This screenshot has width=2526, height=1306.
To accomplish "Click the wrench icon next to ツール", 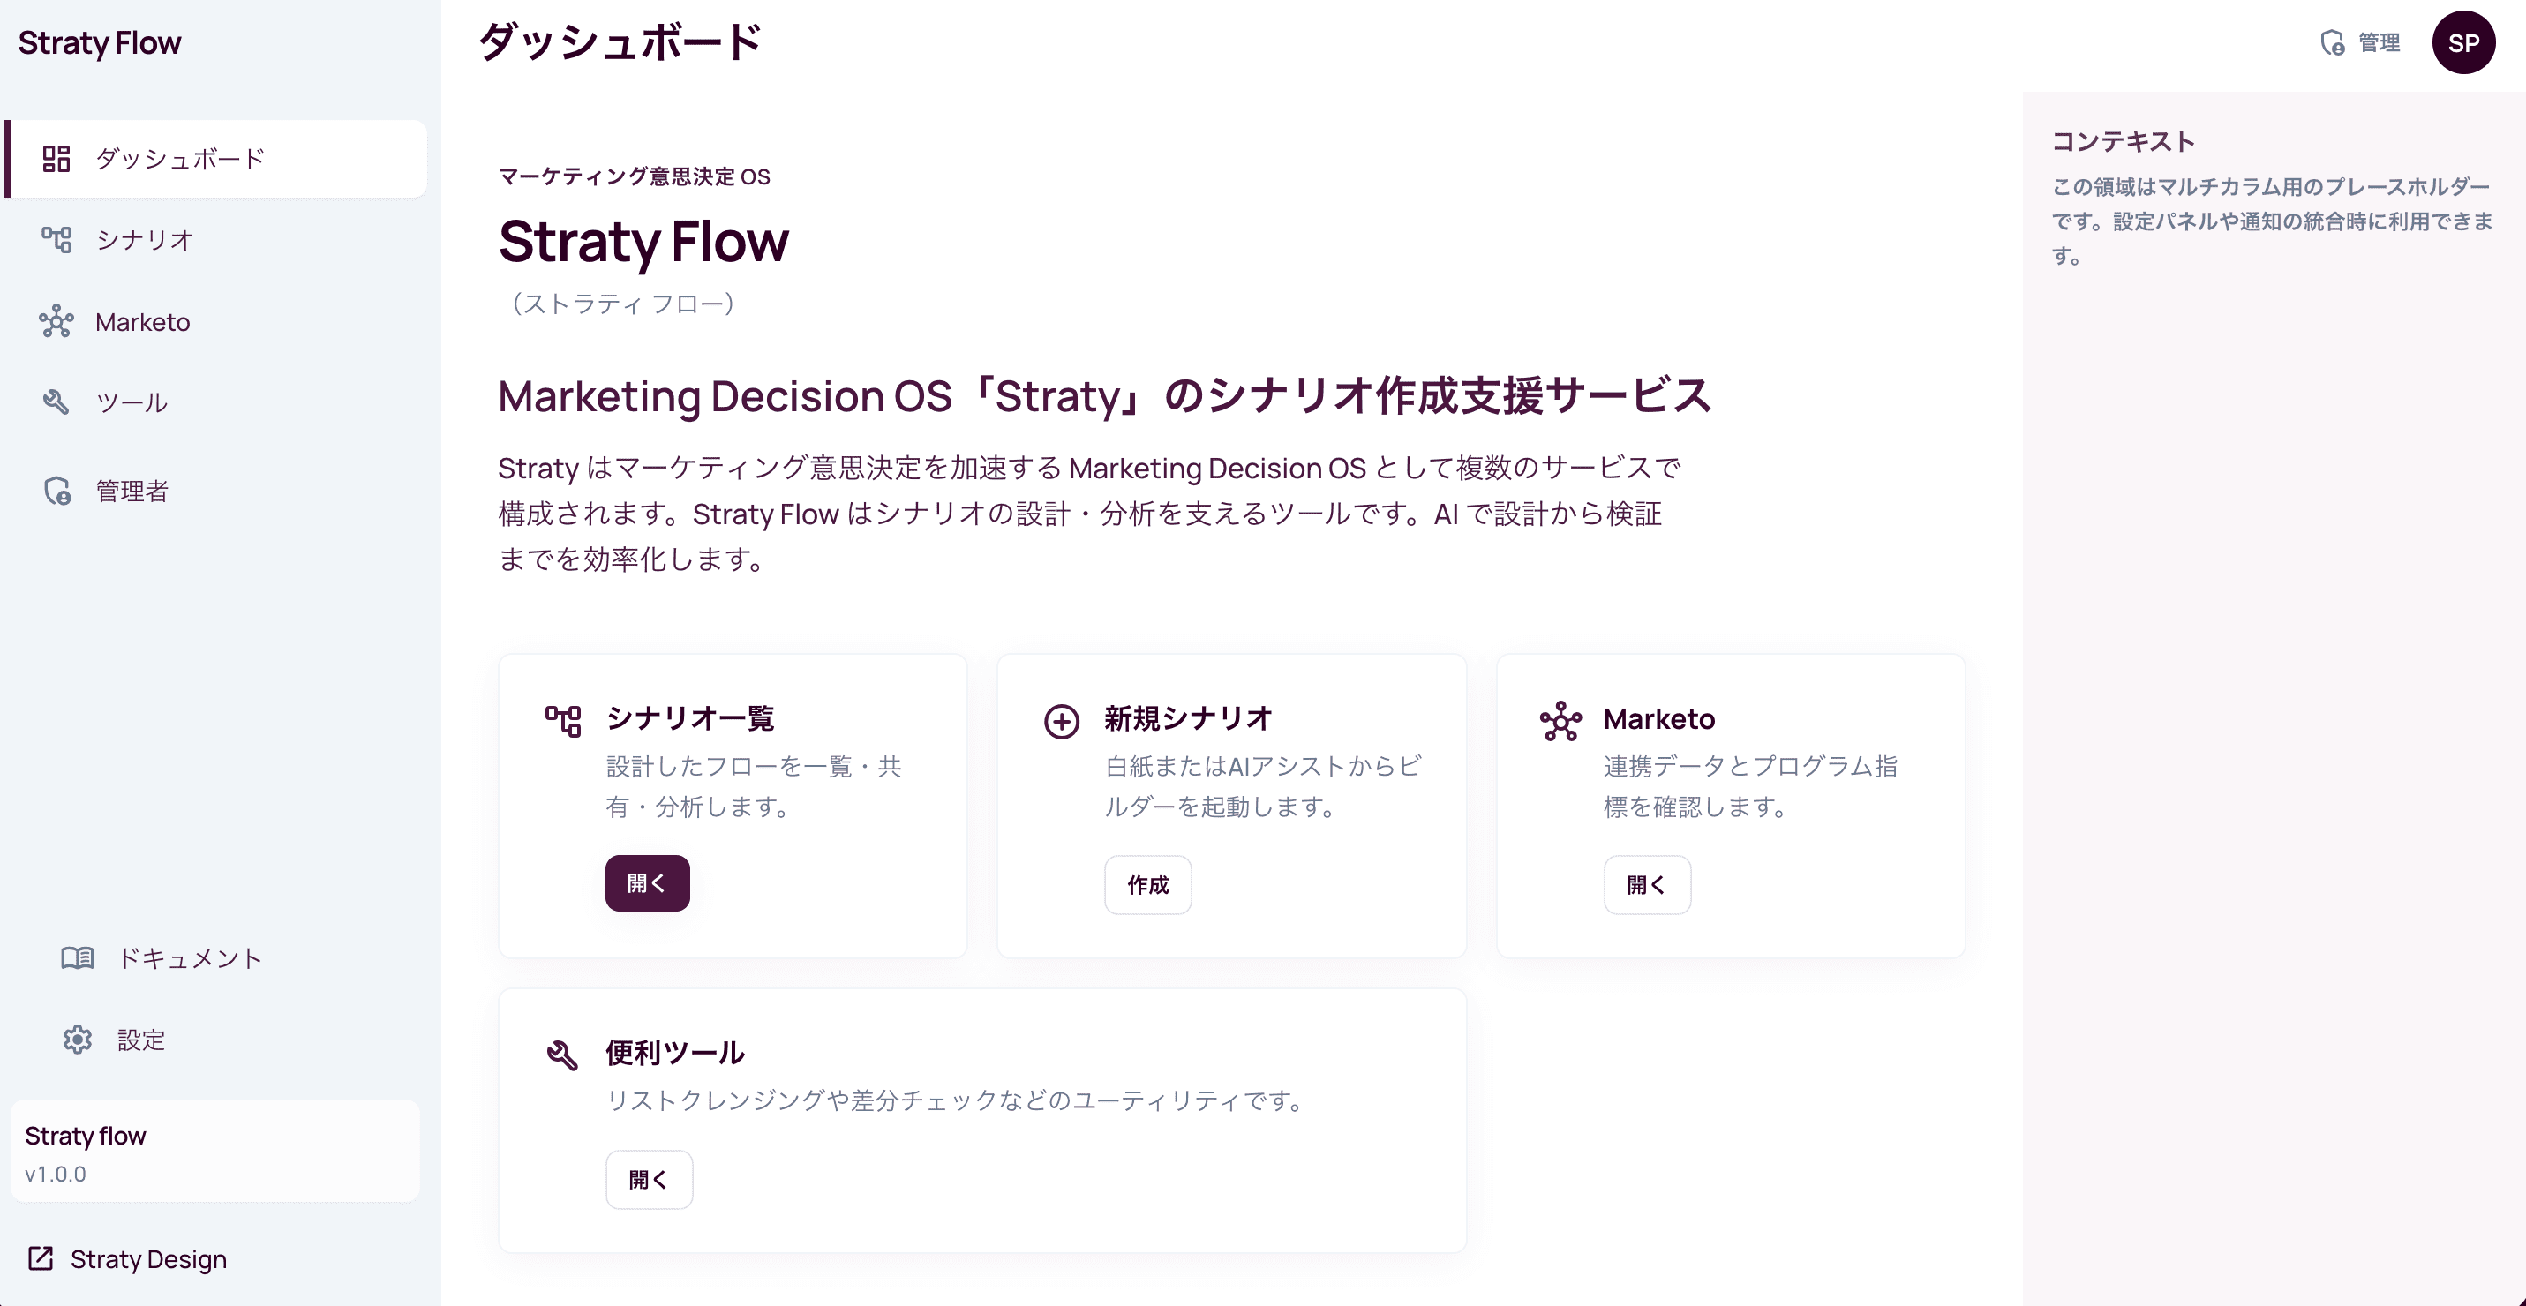I will click(x=56, y=402).
